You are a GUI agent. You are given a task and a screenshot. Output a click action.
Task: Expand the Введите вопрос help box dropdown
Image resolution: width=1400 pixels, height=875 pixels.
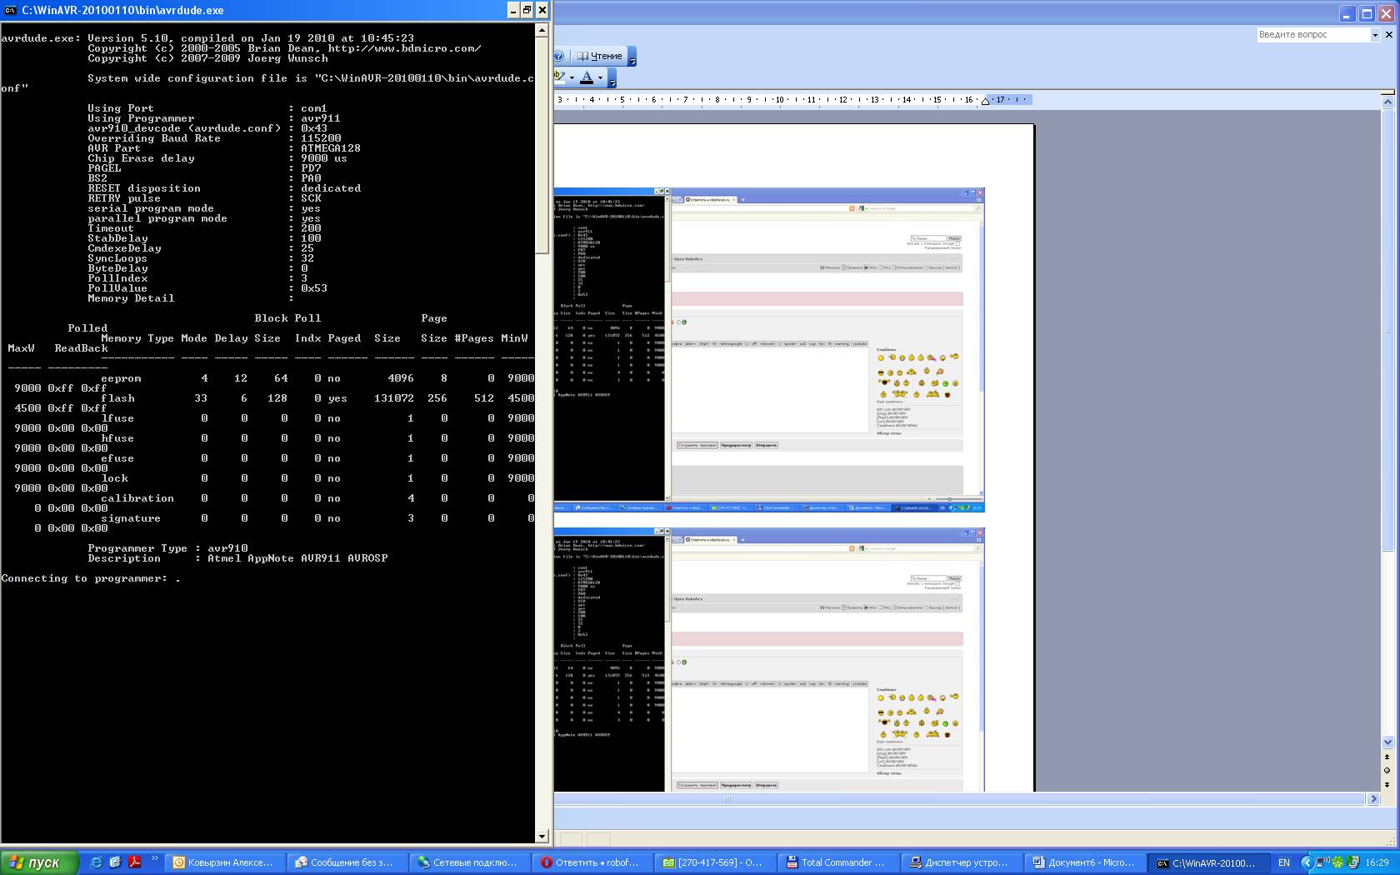point(1375,35)
